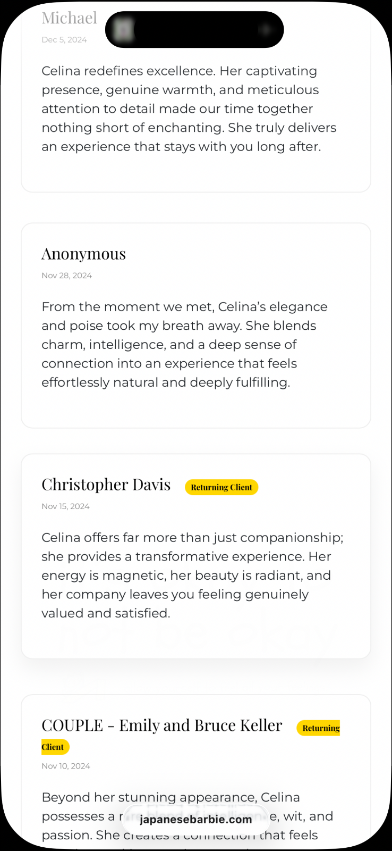
Task: Tap the review text 'Beyond her stunning appearance'
Action: pyautogui.click(x=171, y=797)
